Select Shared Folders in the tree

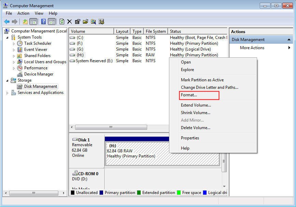click(37, 56)
